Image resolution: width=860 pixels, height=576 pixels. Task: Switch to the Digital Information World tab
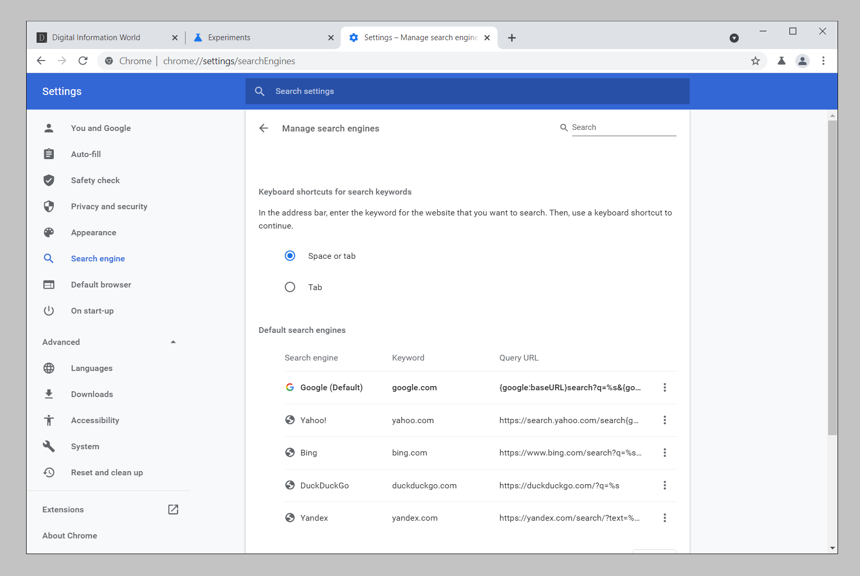[x=107, y=38]
